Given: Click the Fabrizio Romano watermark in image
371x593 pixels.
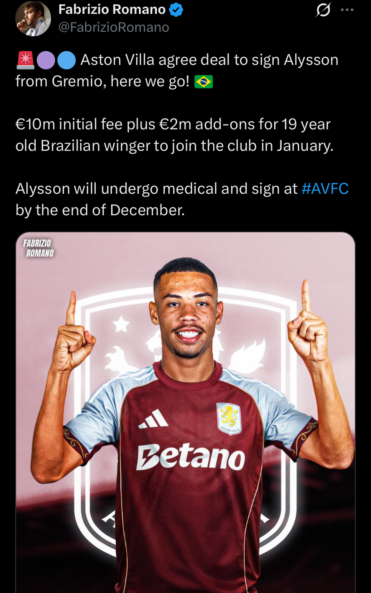Looking at the screenshot, I should pyautogui.click(x=39, y=248).
